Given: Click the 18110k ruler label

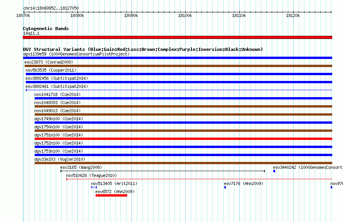Looking at the screenshot, I should tap(239, 15).
